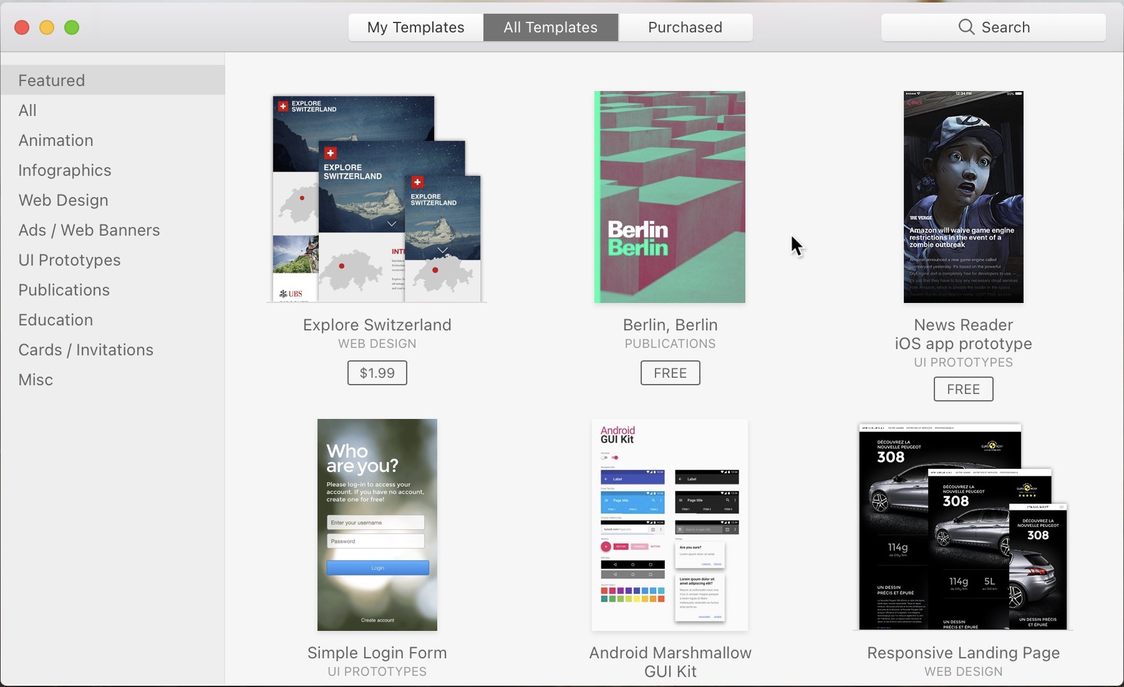The image size is (1124, 687).
Task: Choose Web Design in sidebar
Action: [113, 200]
